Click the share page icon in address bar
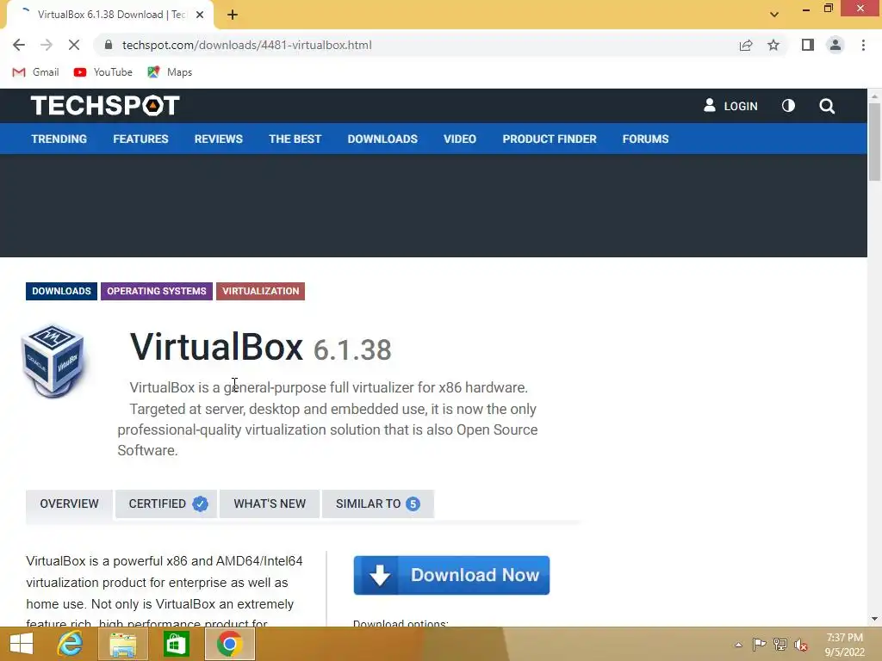This screenshot has height=661, width=882. pyautogui.click(x=746, y=45)
